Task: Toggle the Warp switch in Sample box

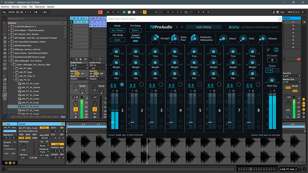Action: tap(44, 128)
